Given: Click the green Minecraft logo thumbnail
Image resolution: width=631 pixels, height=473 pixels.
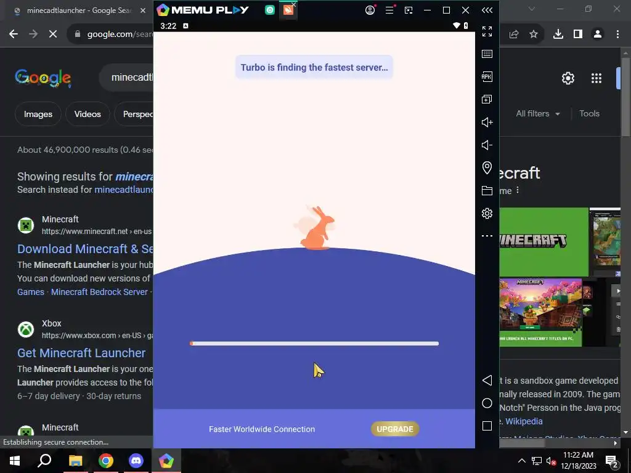Looking at the screenshot, I should 543,242.
